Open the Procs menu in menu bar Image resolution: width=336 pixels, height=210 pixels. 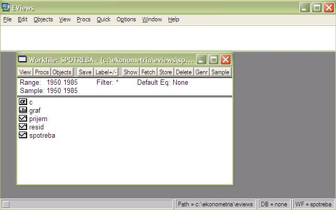(83, 19)
